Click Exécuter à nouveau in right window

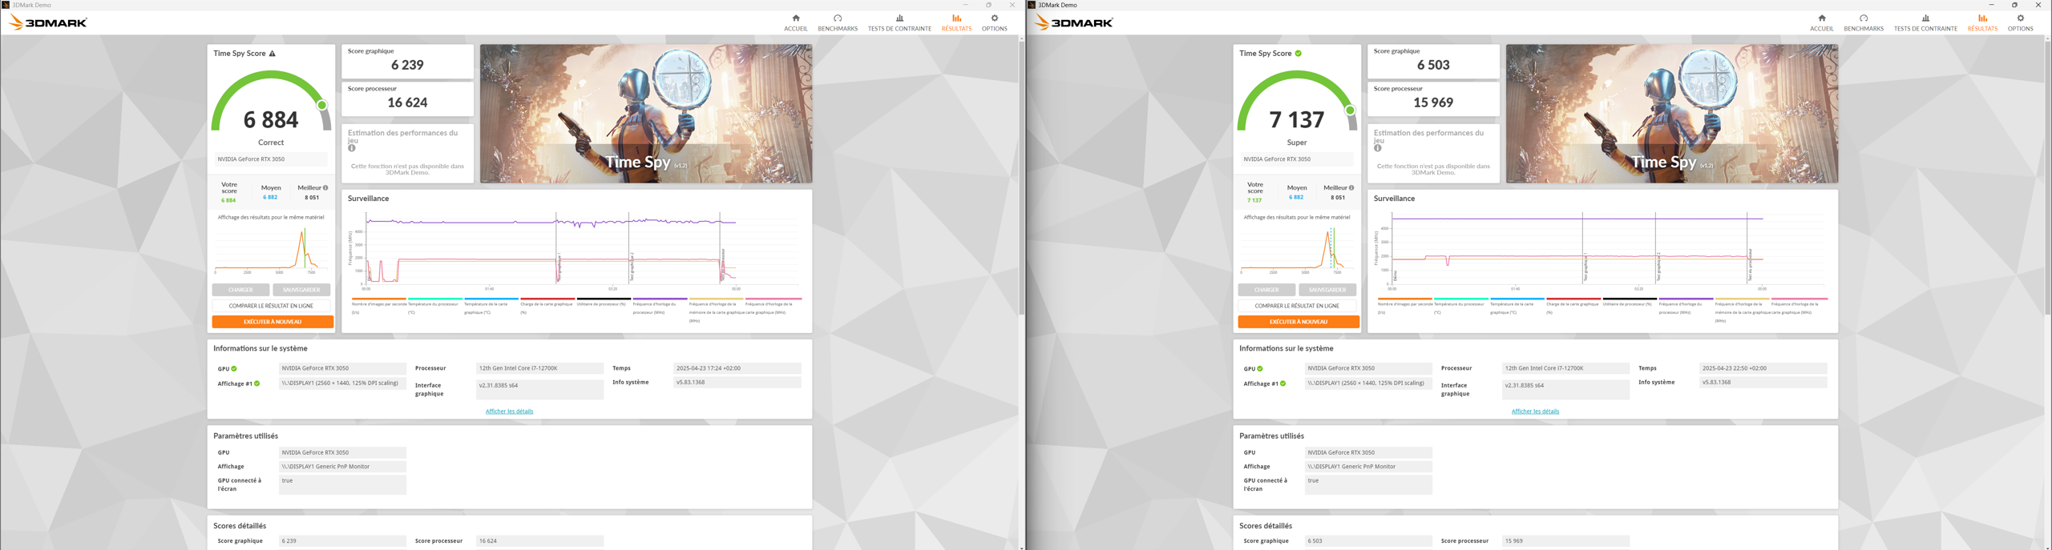click(1299, 322)
